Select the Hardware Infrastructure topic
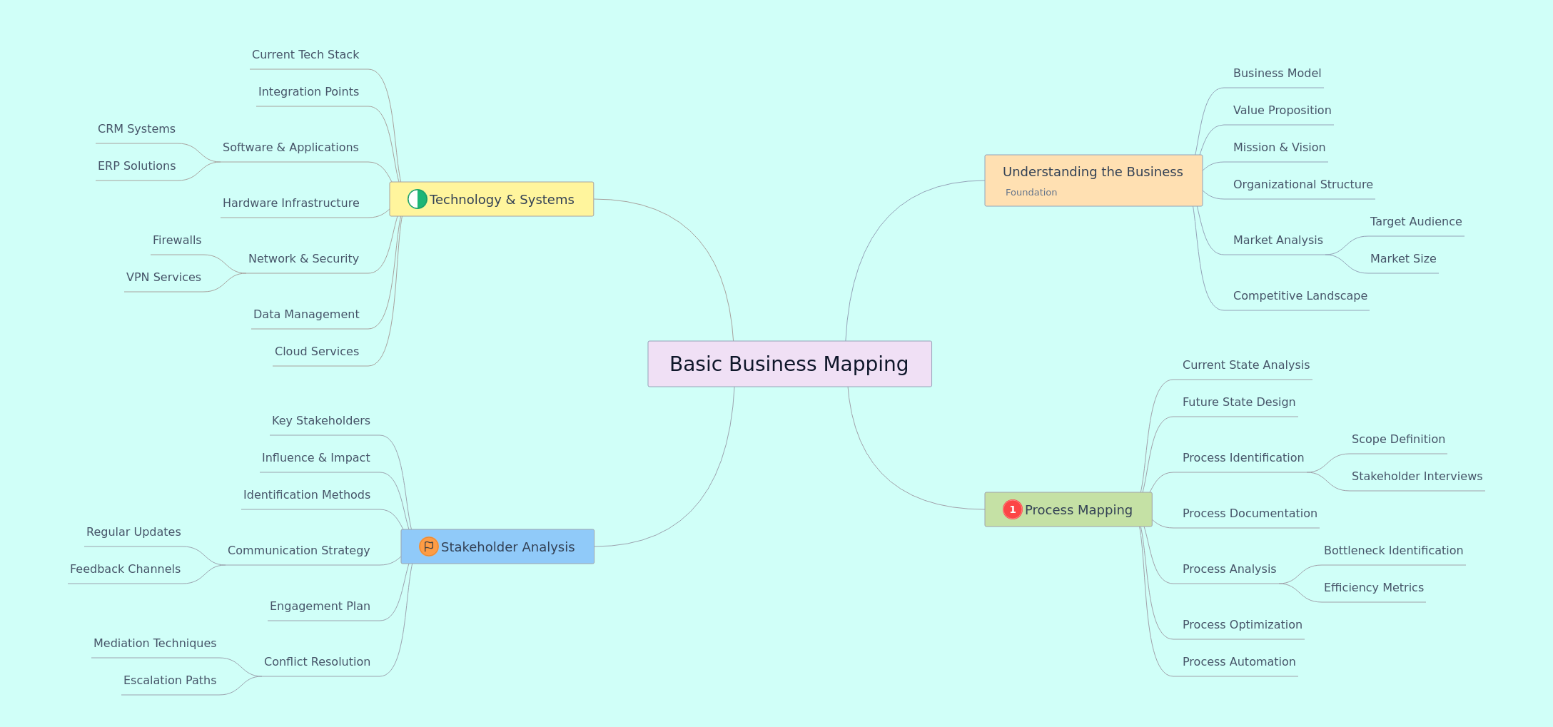Screen dimensions: 1553x727 pos(291,203)
